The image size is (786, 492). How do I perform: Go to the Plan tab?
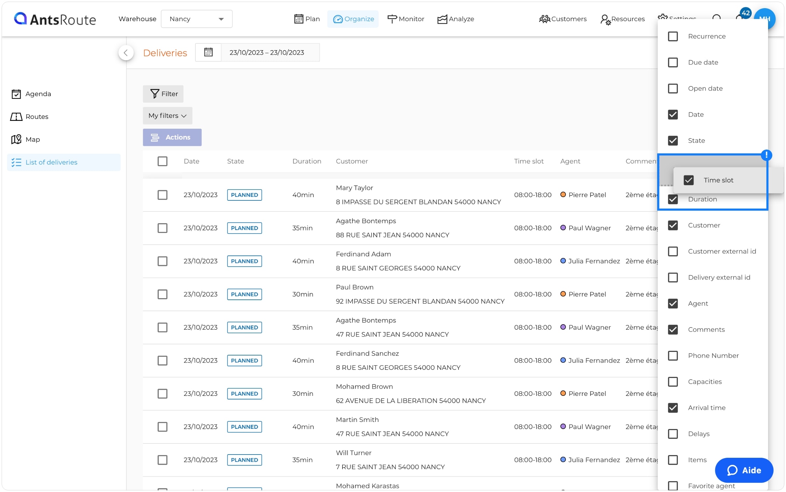click(x=307, y=19)
